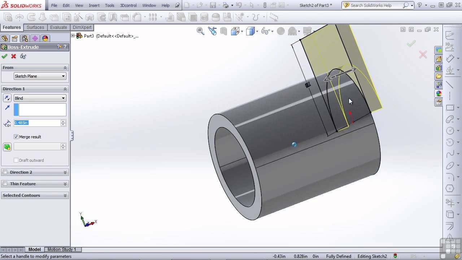This screenshot has width=462, height=260.
Task: Expand the Part3 flyout tree node
Action: coord(73,36)
